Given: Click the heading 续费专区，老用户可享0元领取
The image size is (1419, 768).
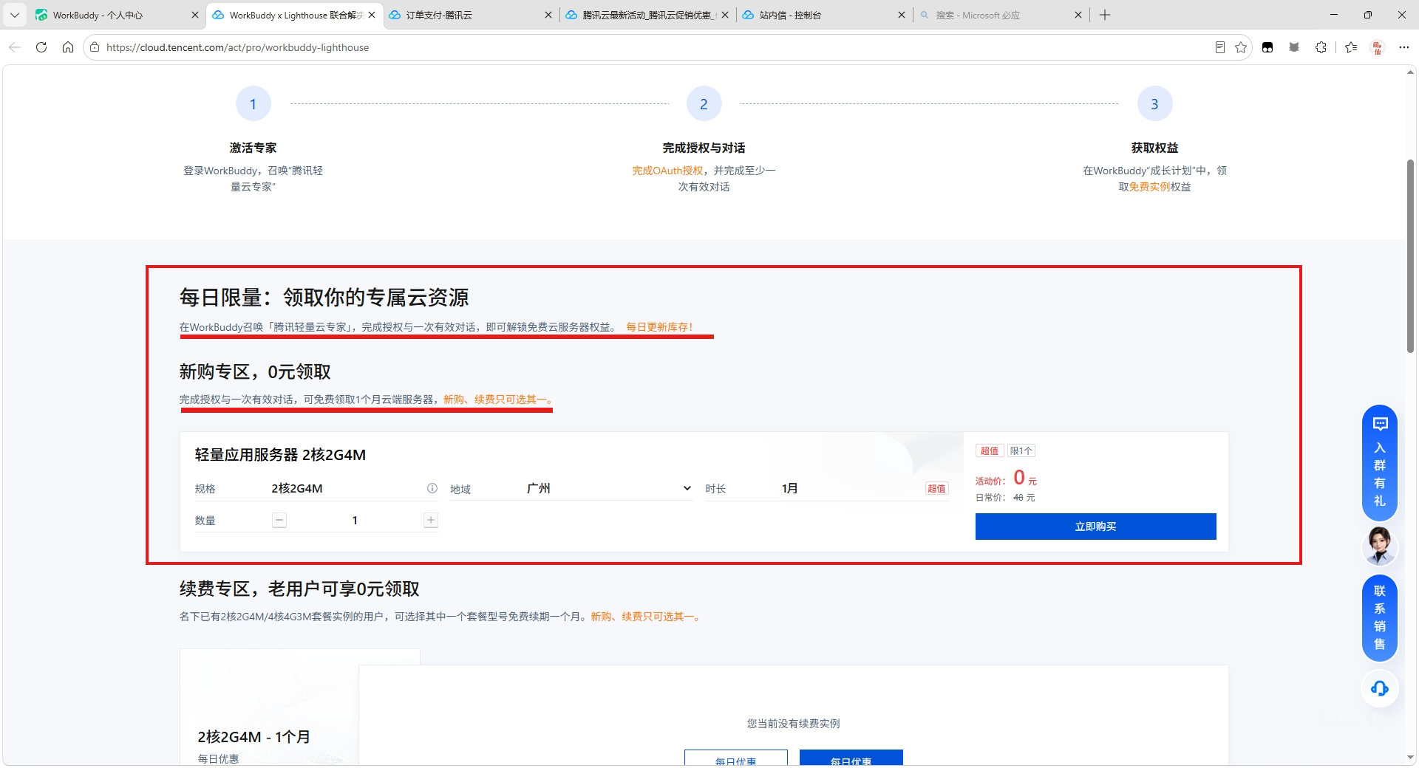Looking at the screenshot, I should [x=299, y=589].
